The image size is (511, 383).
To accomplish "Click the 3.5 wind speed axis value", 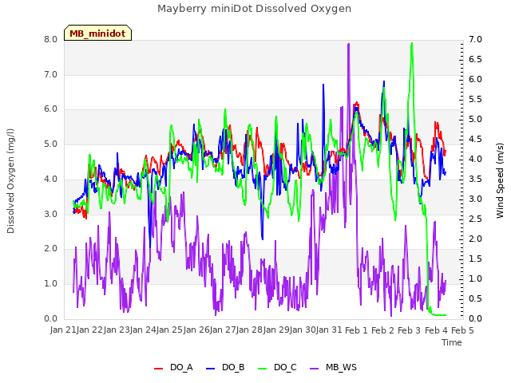I will tap(476, 179).
